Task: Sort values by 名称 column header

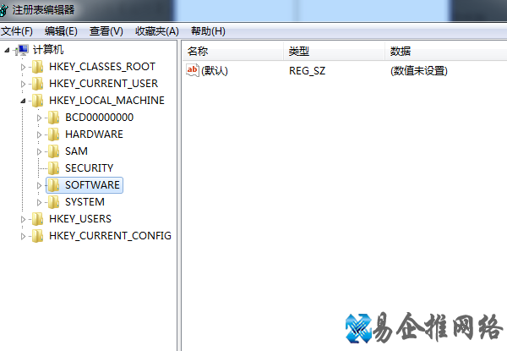Action: pyautogui.click(x=232, y=52)
